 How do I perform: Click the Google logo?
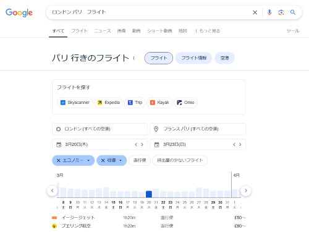coord(19,12)
